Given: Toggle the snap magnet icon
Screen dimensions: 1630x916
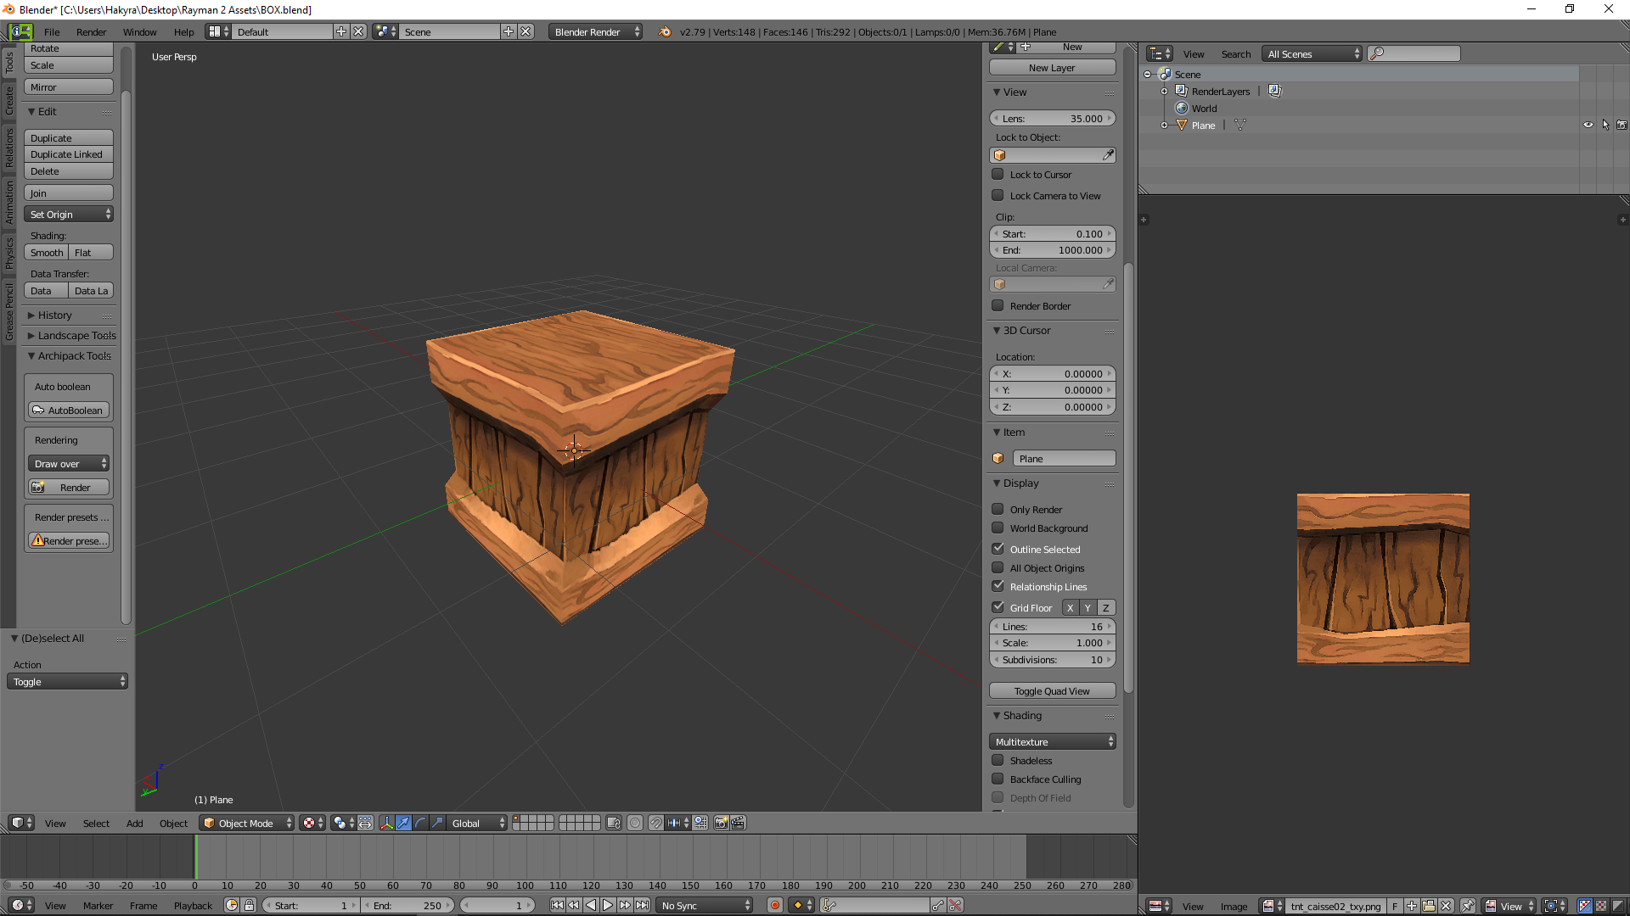Looking at the screenshot, I should tap(655, 823).
